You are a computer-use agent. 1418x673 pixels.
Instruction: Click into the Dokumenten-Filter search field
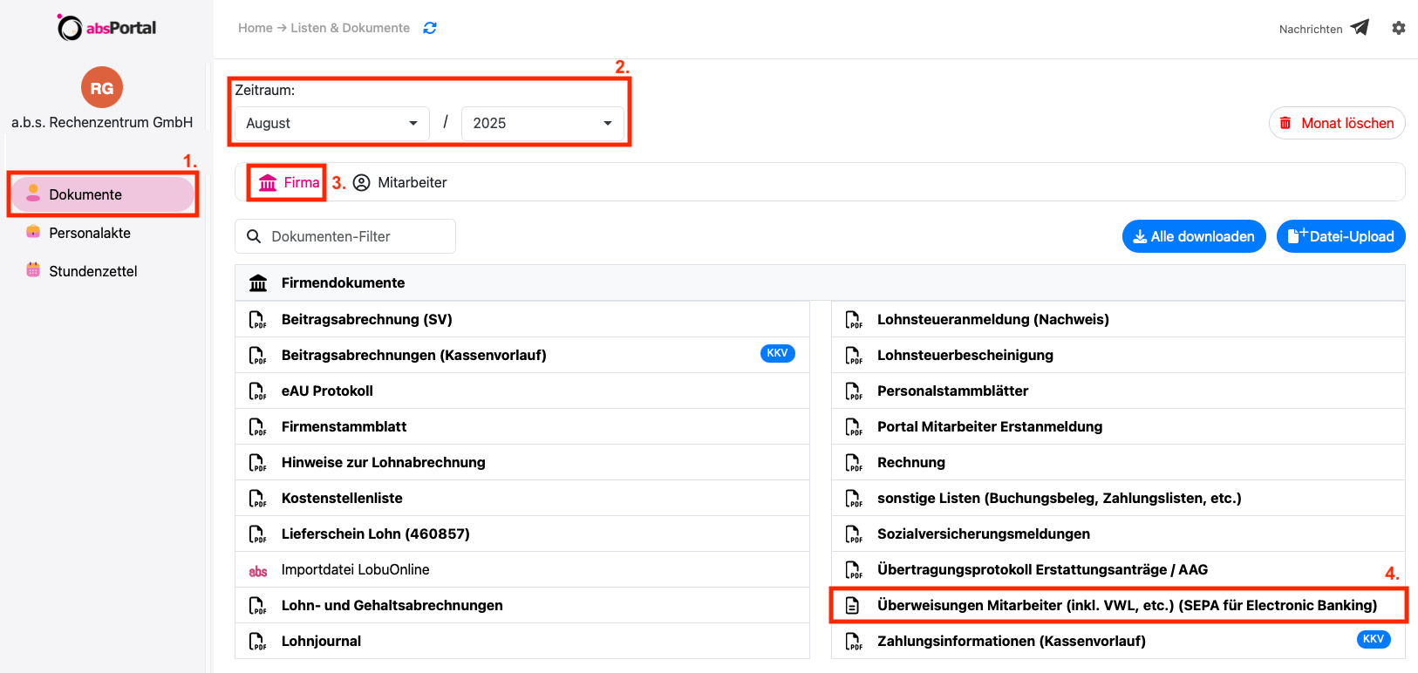(353, 237)
